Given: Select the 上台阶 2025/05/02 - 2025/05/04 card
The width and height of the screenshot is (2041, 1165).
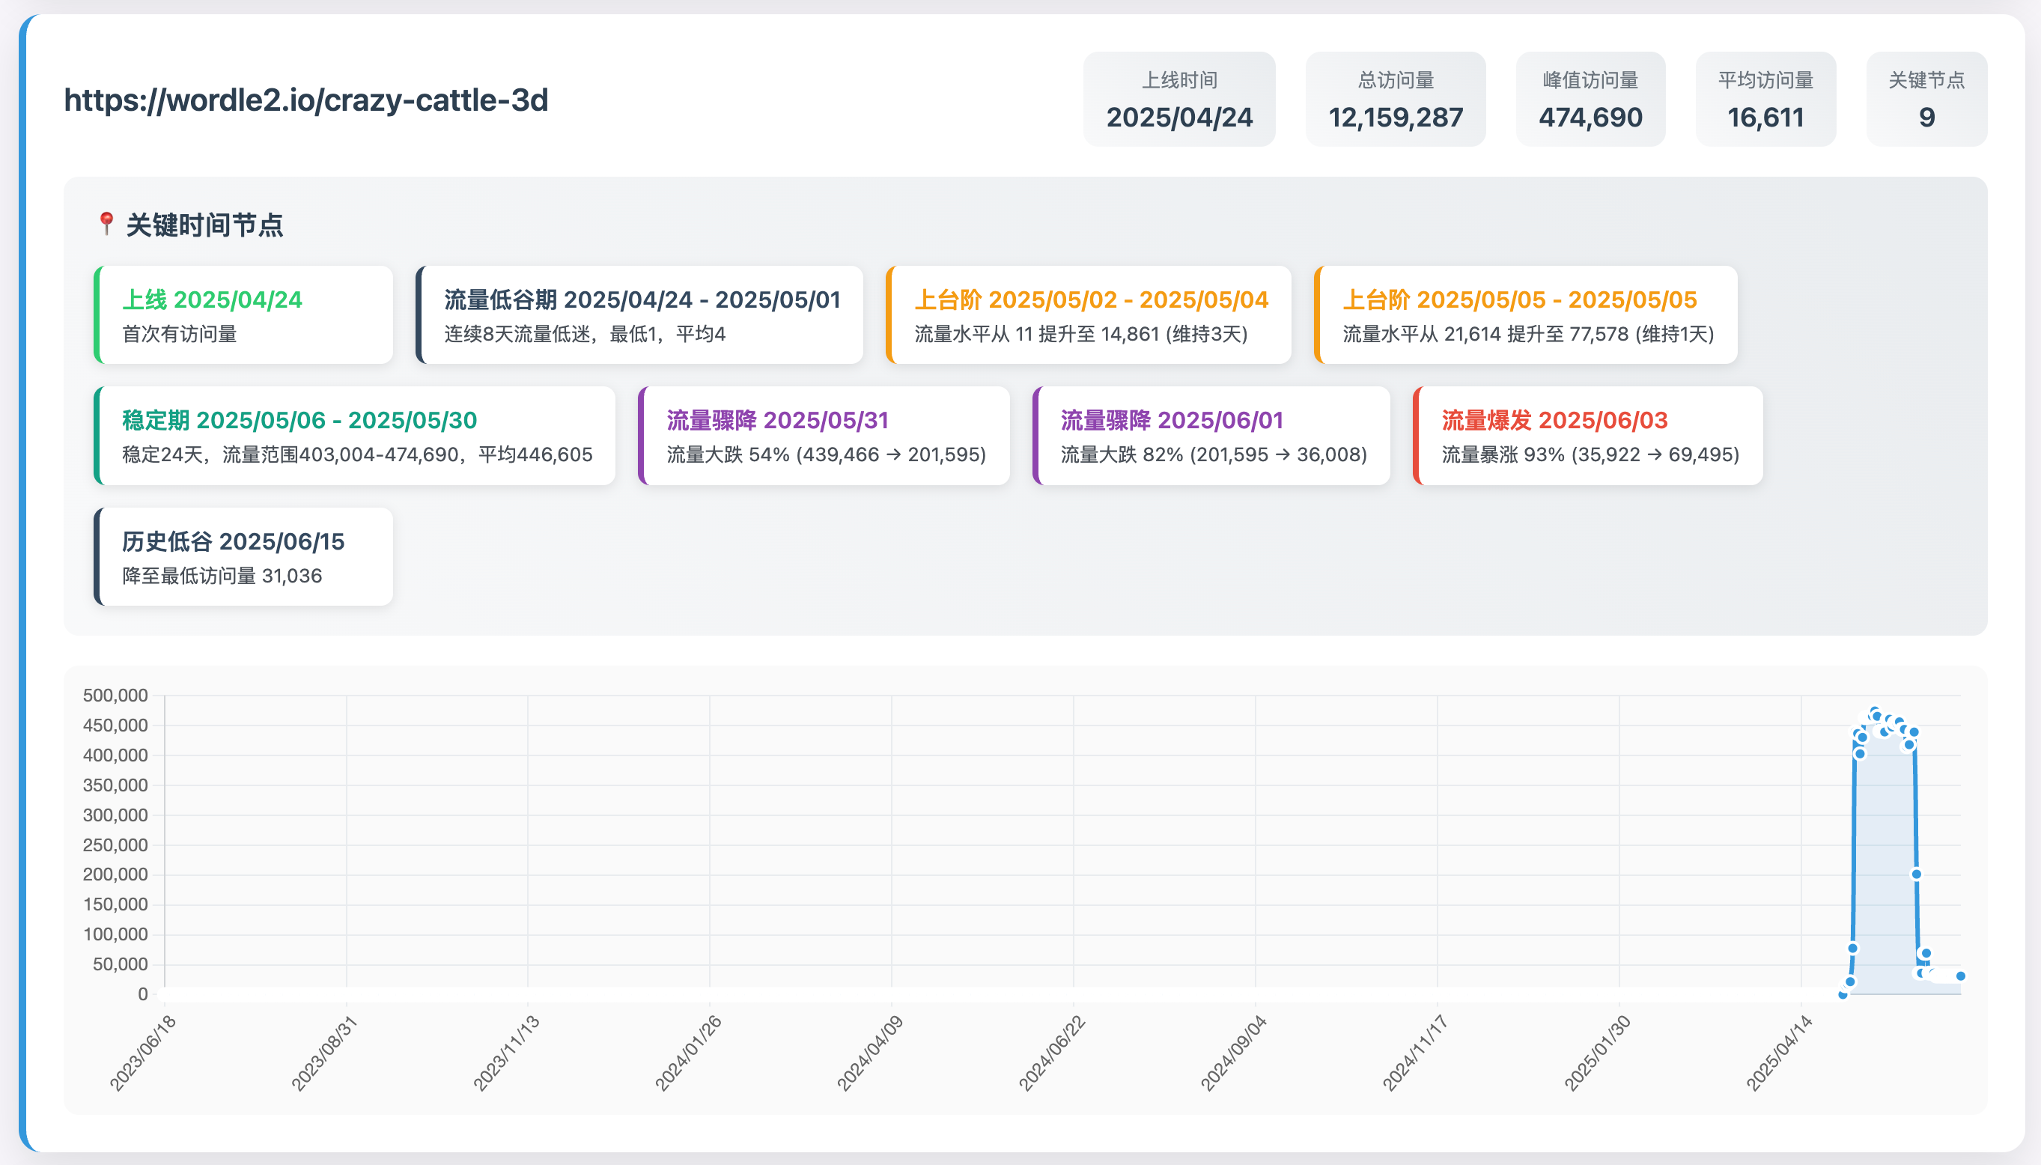Looking at the screenshot, I should 1088,315.
